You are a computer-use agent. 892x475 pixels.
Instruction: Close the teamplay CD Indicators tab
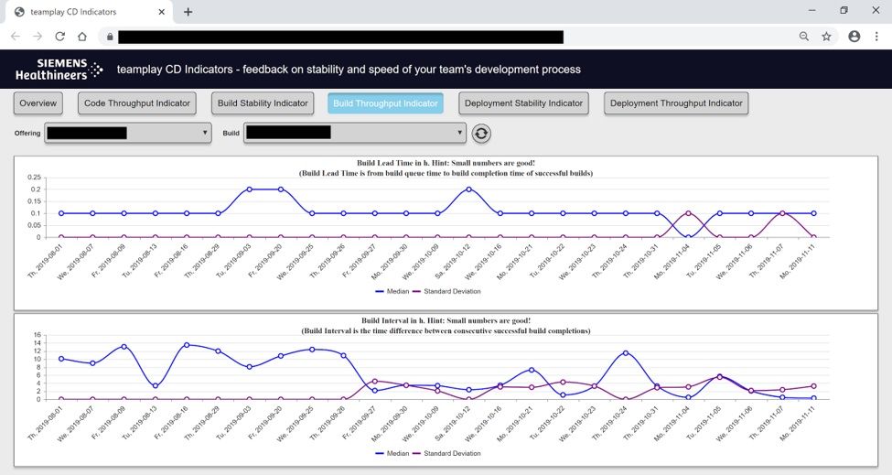click(162, 12)
